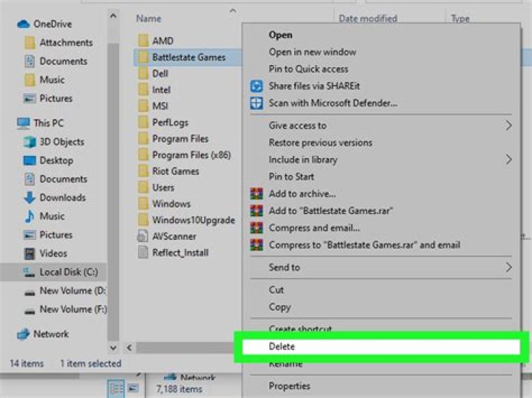The image size is (532, 398).
Task: Click horizontal scrollbar left arrow
Action: pyautogui.click(x=129, y=348)
